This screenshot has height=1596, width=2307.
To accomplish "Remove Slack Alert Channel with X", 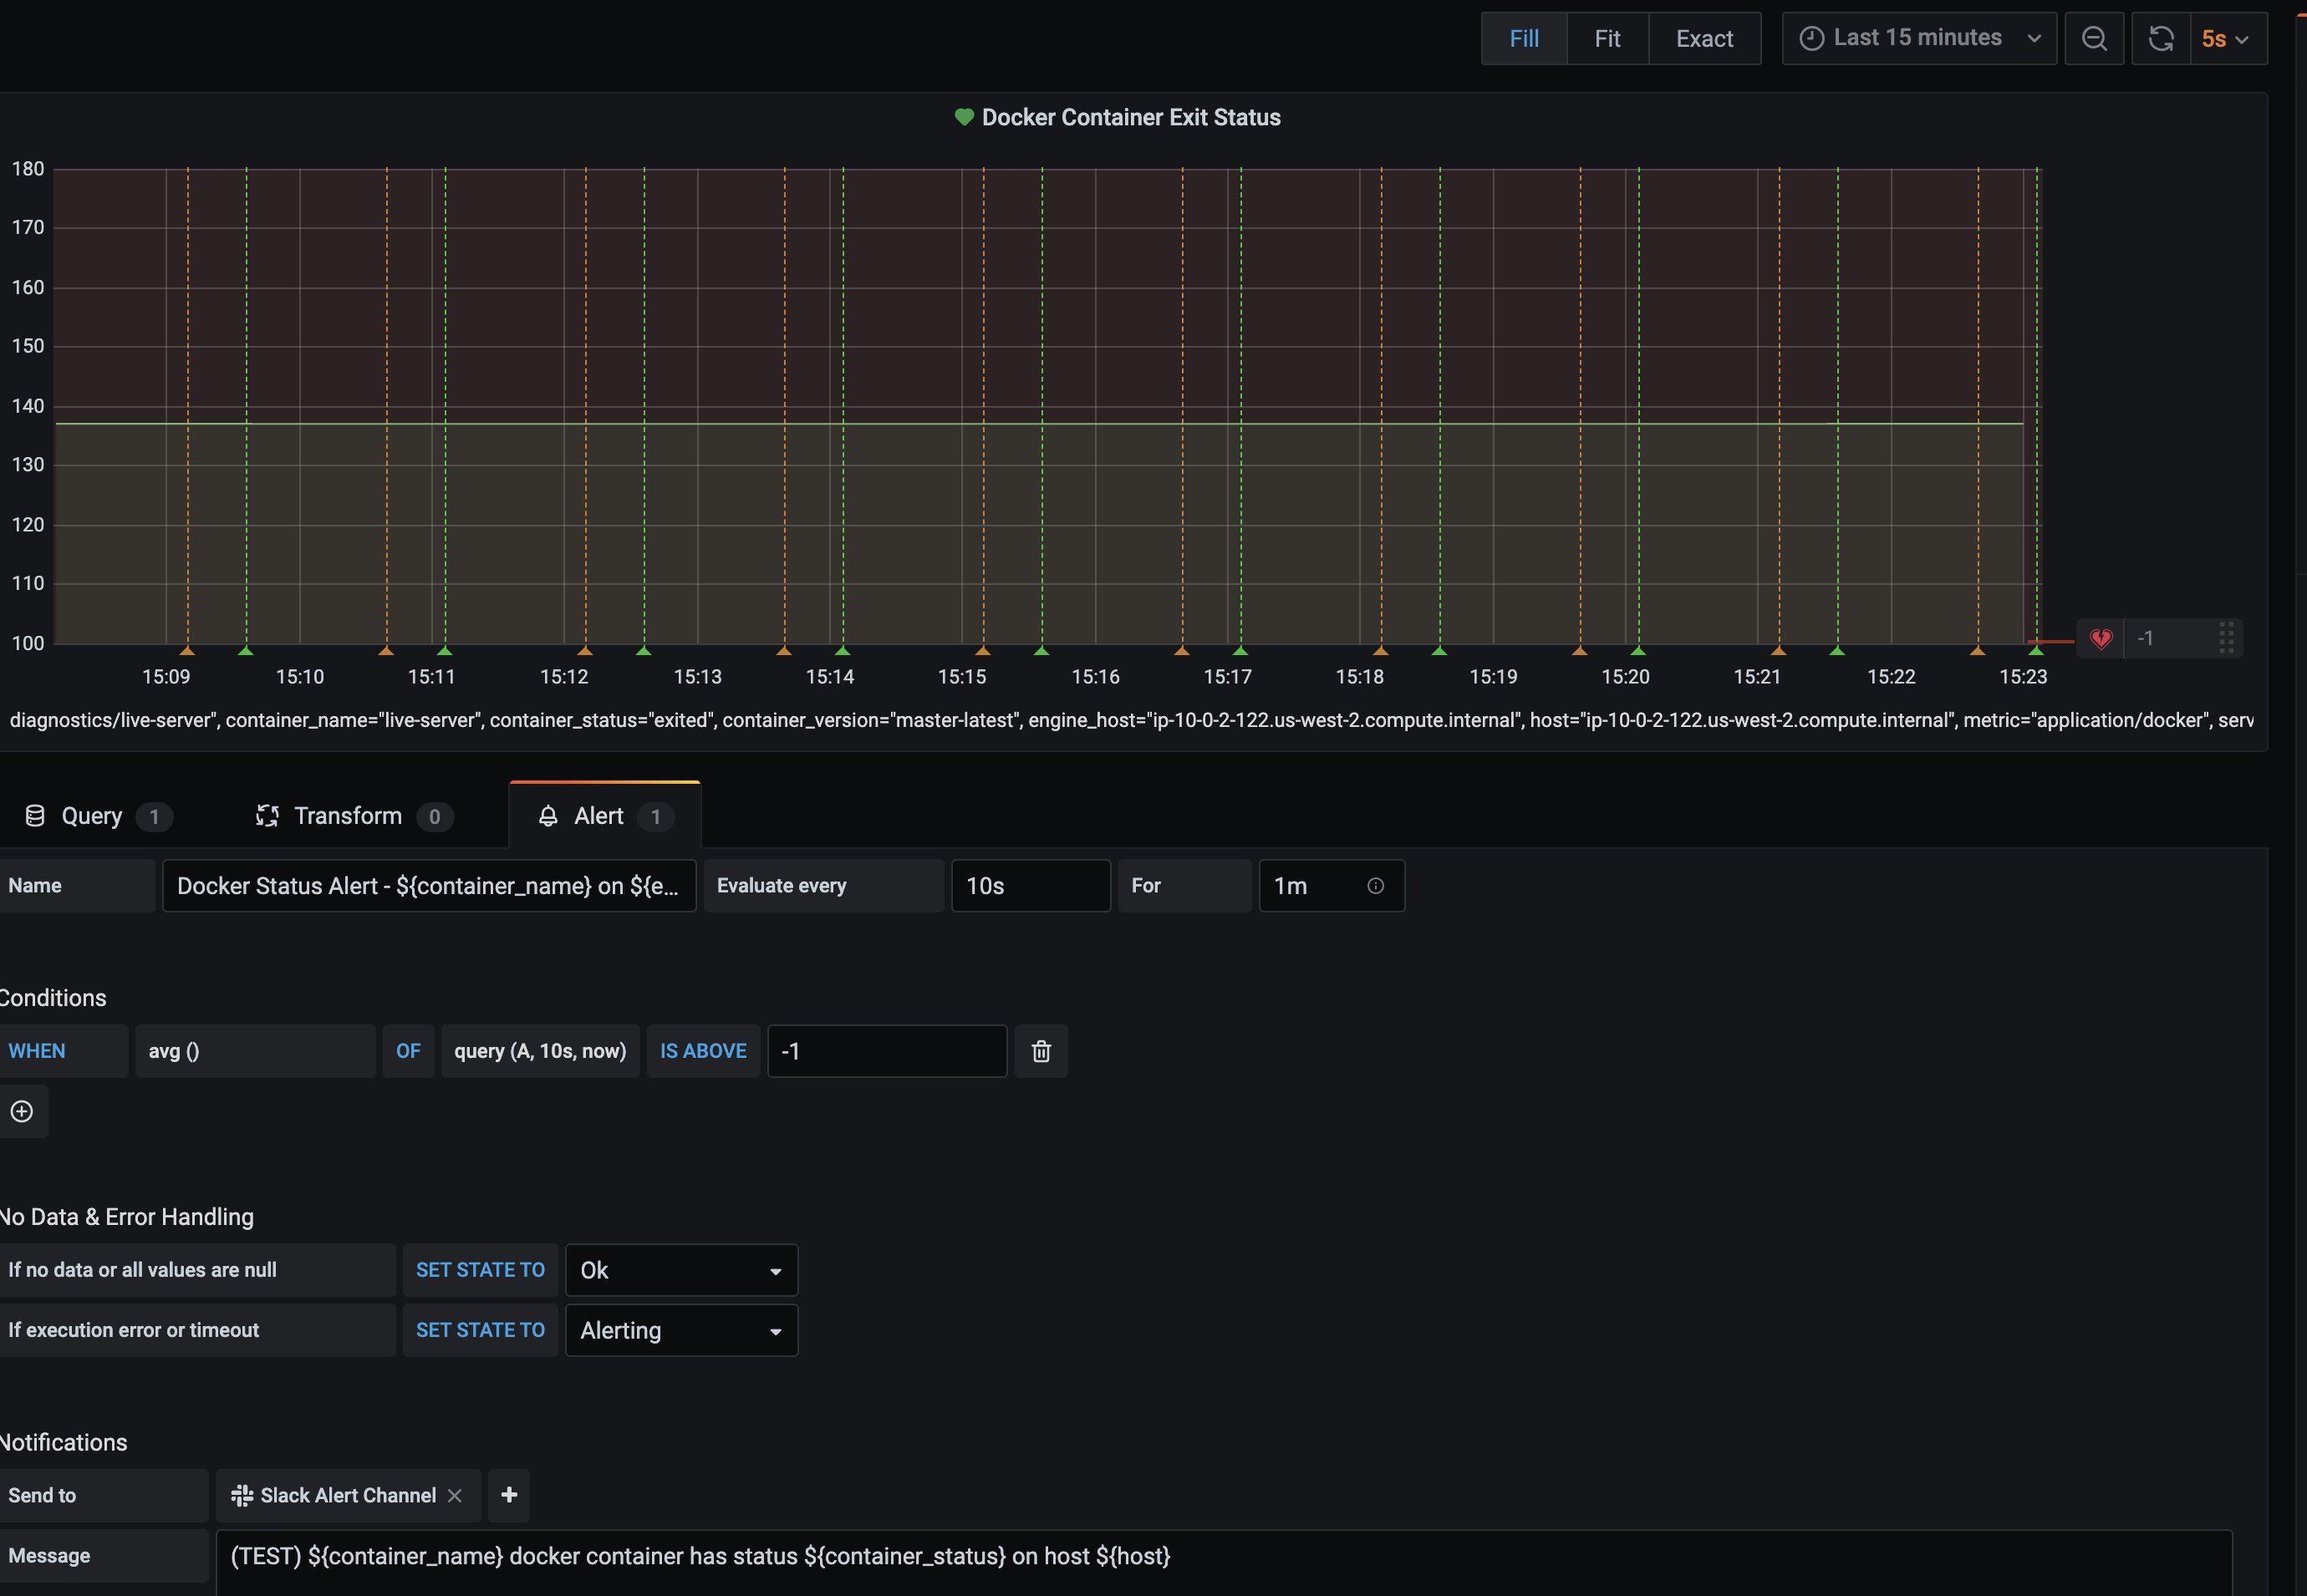I will point(456,1495).
